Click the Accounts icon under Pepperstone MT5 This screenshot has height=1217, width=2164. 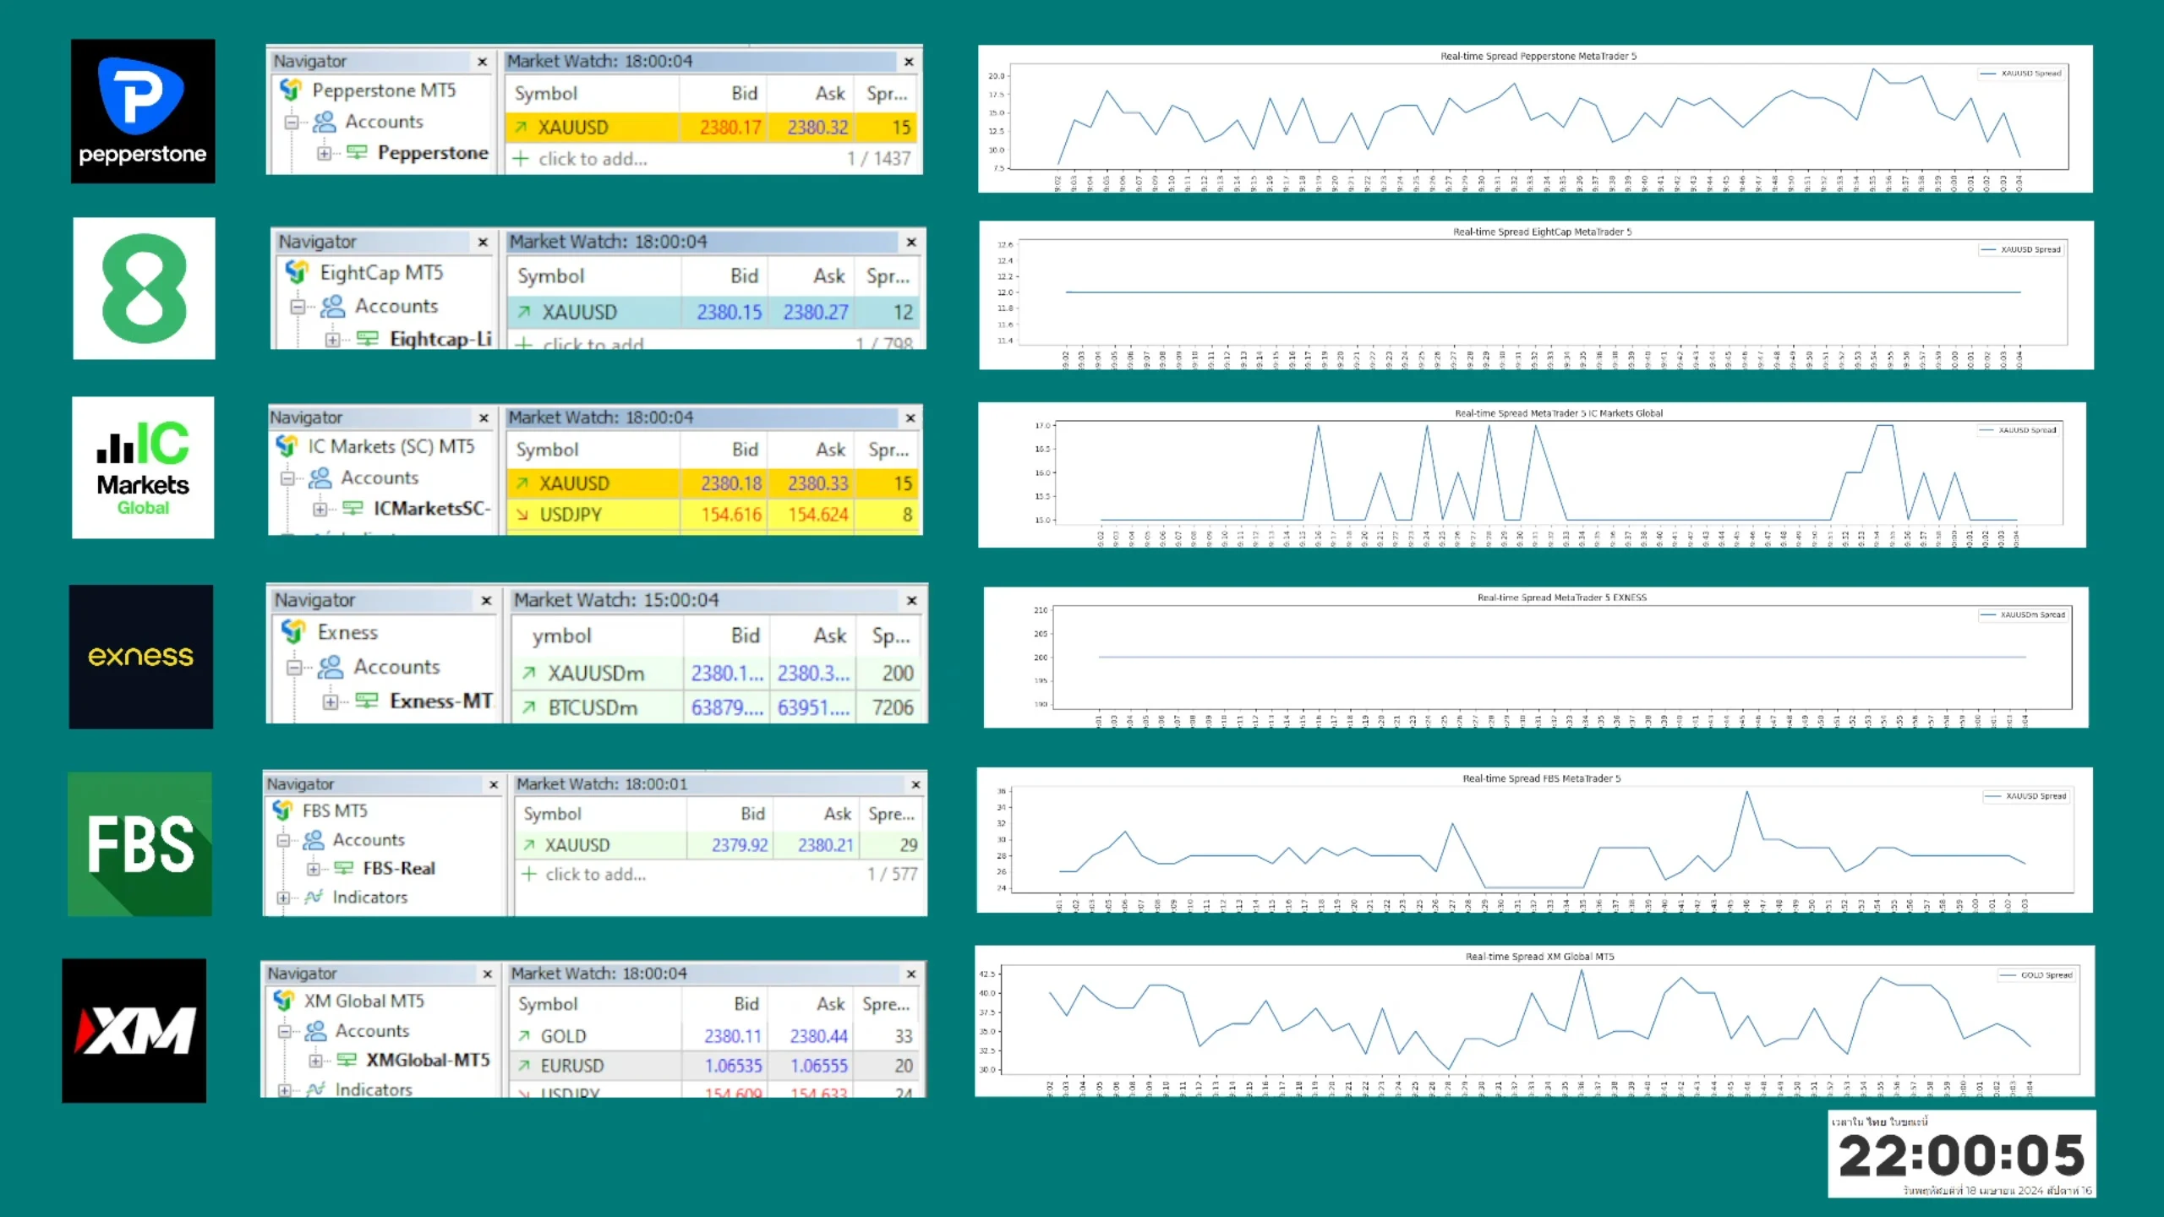point(324,122)
